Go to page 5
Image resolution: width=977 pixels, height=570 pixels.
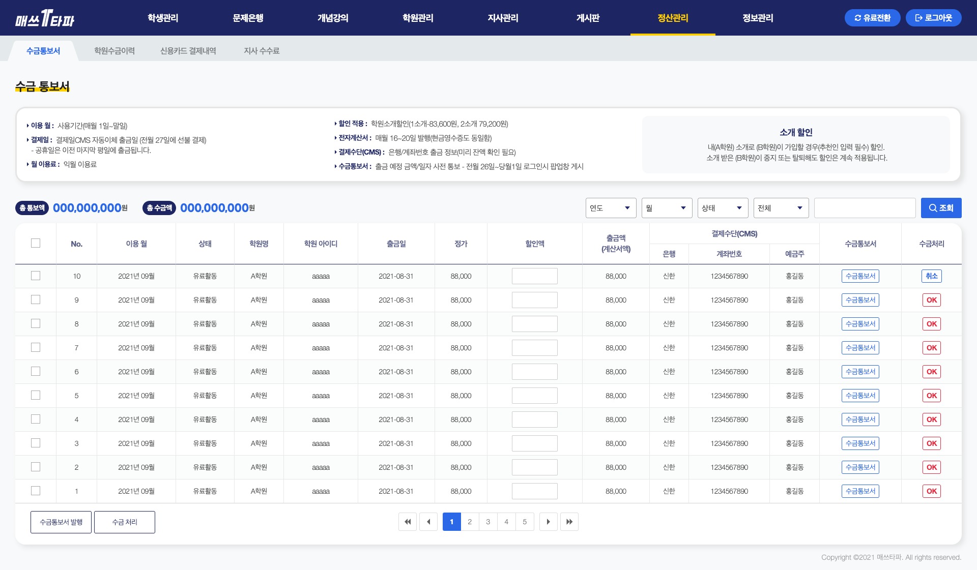(525, 522)
